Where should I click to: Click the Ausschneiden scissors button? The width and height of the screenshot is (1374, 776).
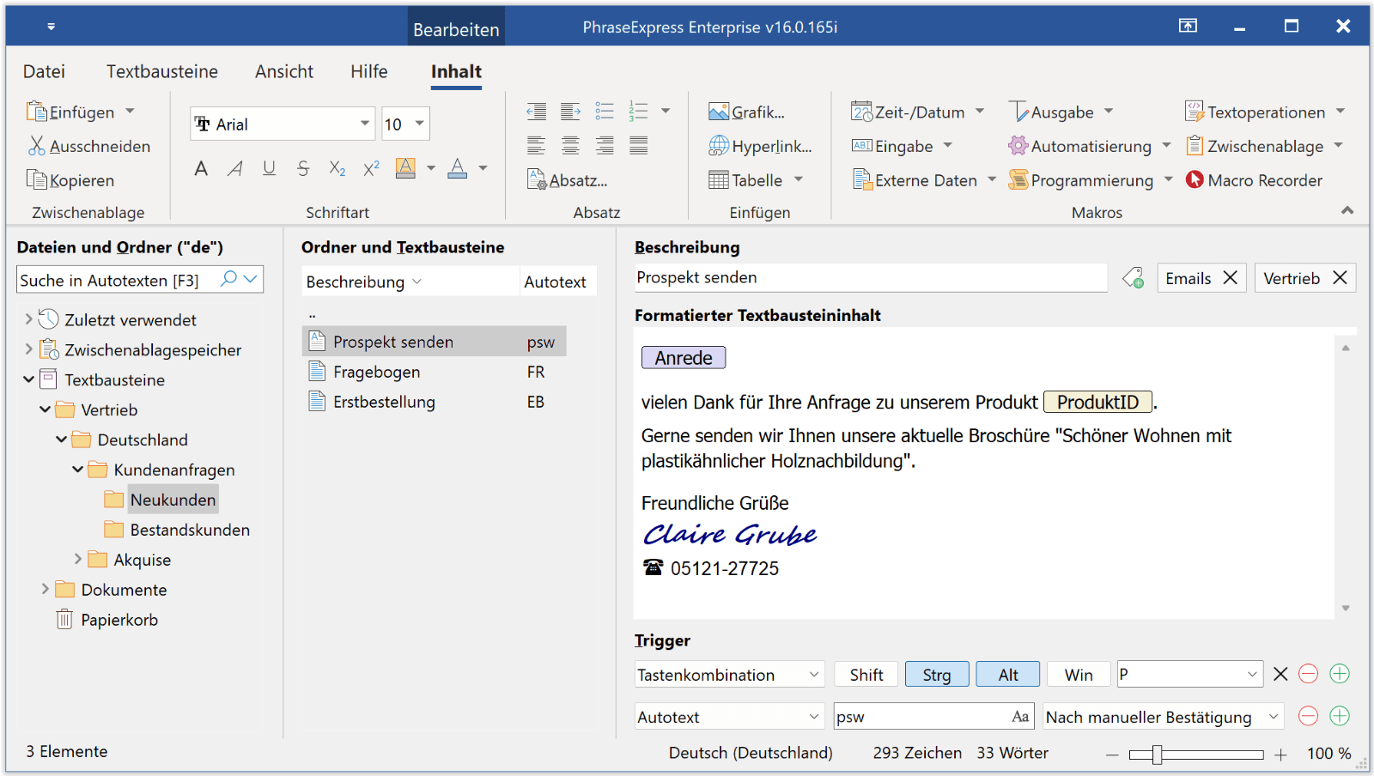click(x=89, y=146)
